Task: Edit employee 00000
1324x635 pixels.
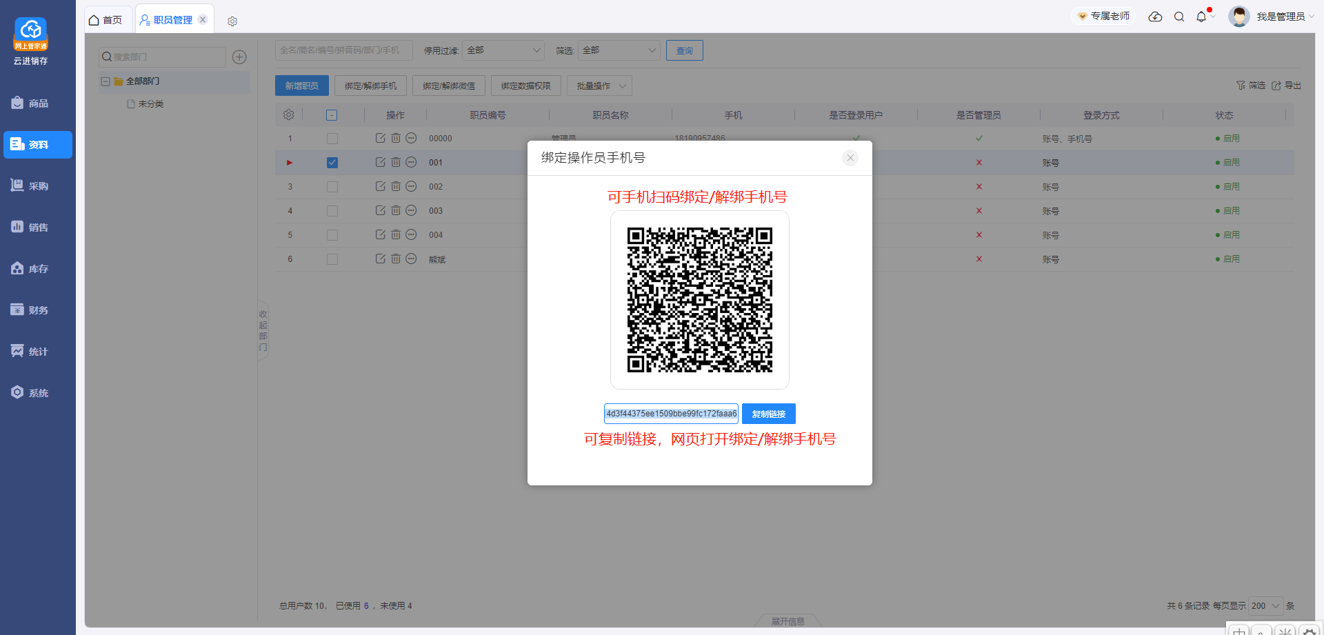Action: click(x=380, y=138)
